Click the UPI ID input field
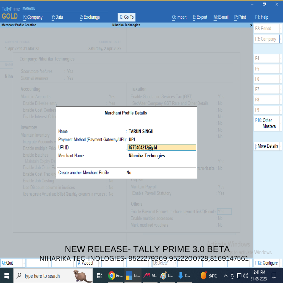The width and height of the screenshot is (283, 283). [x=162, y=148]
